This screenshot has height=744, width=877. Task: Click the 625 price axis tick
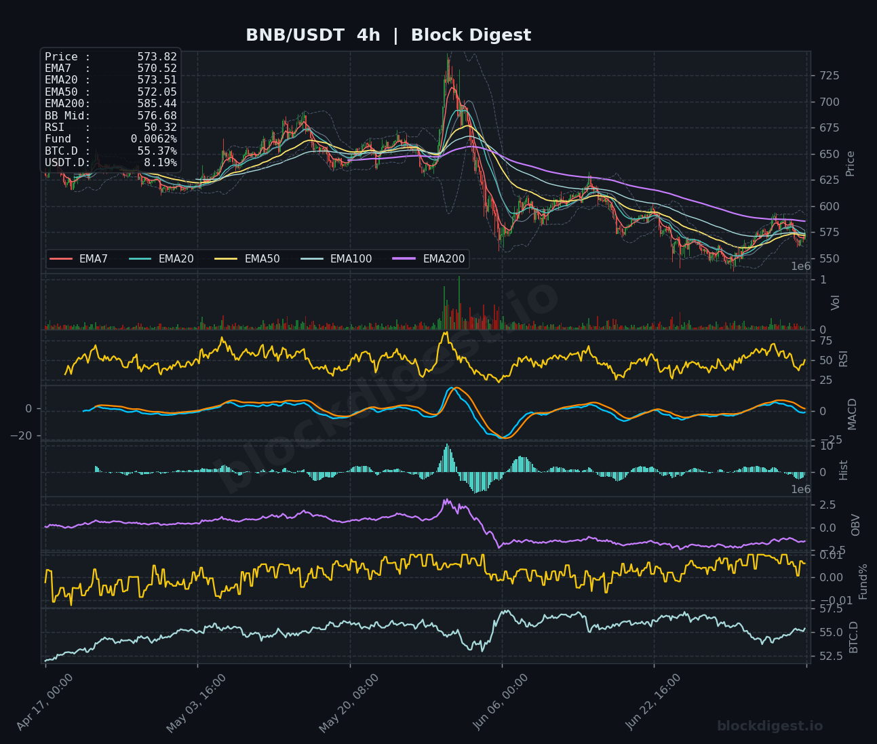(828, 180)
